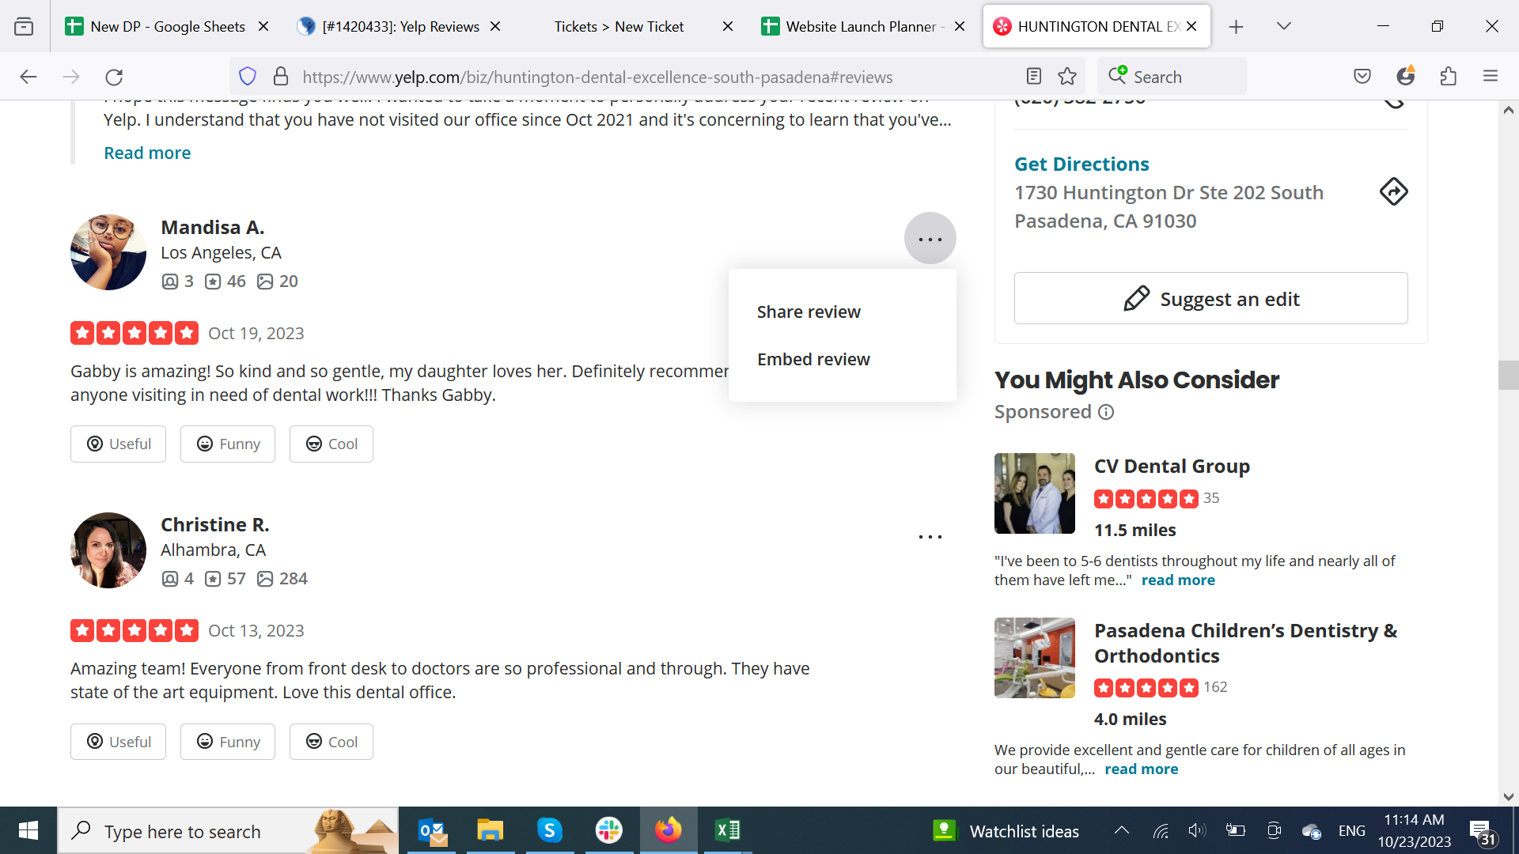Select Share review from the menu
This screenshot has height=854, width=1519.
[x=809, y=312]
